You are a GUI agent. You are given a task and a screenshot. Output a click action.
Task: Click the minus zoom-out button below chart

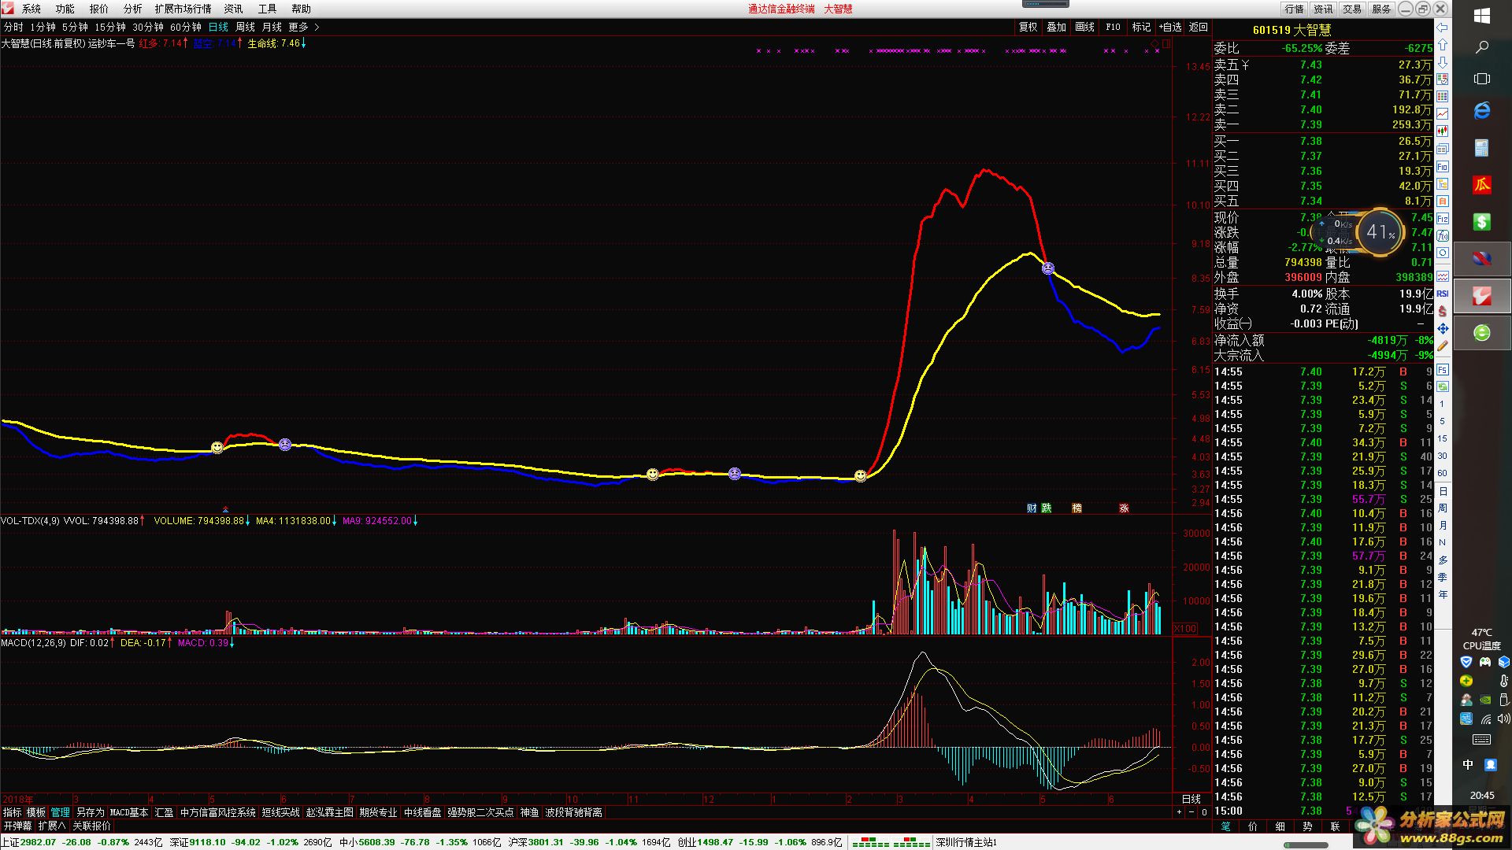(x=1191, y=812)
